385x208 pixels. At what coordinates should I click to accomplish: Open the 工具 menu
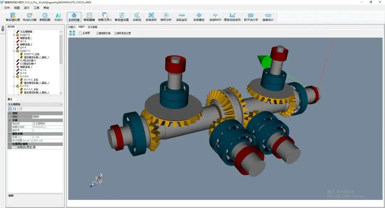[36, 7]
